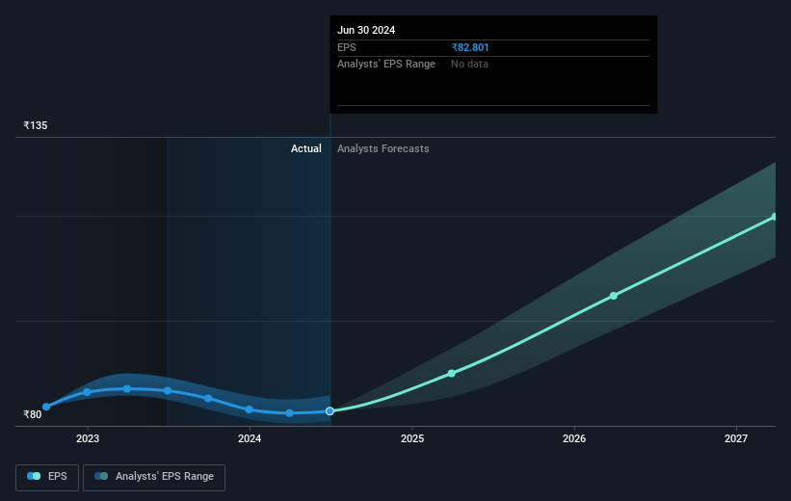The height and width of the screenshot is (501, 791).
Task: Click the 'Analysts Forecasts' section label
Action: 383,148
